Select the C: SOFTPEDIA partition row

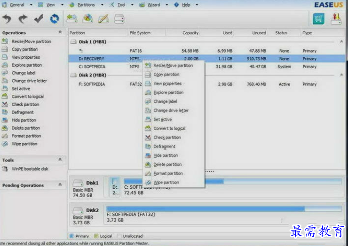pyautogui.click(x=206, y=67)
